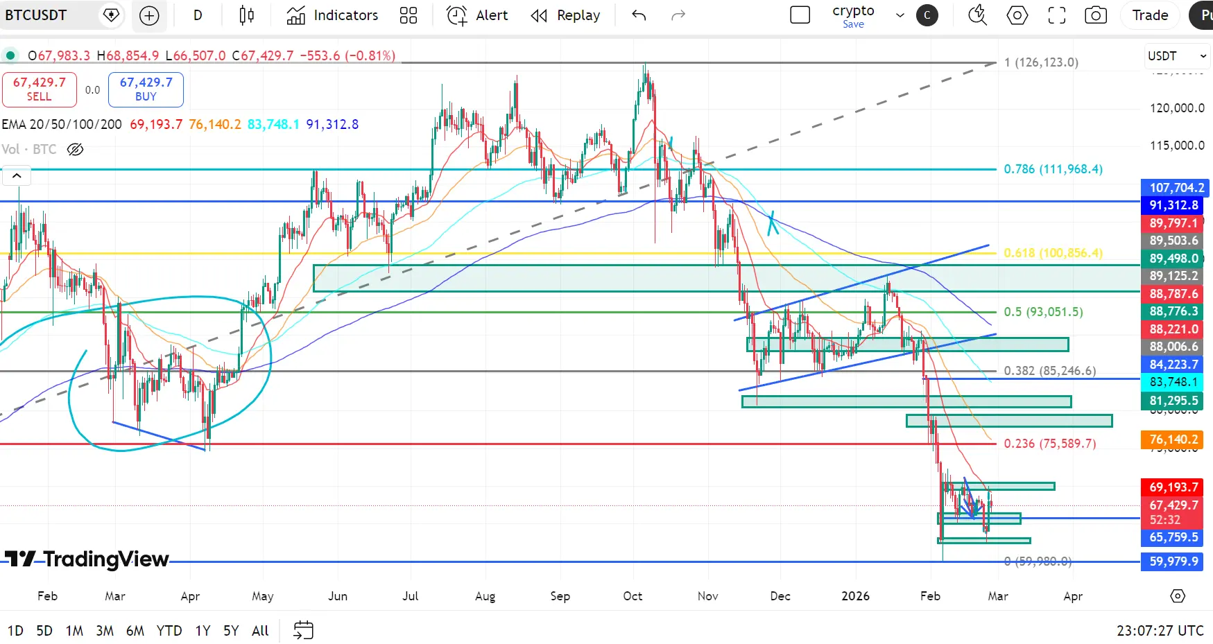Click the green market status dot
Image resolution: width=1213 pixels, height=644 pixels.
[10, 55]
